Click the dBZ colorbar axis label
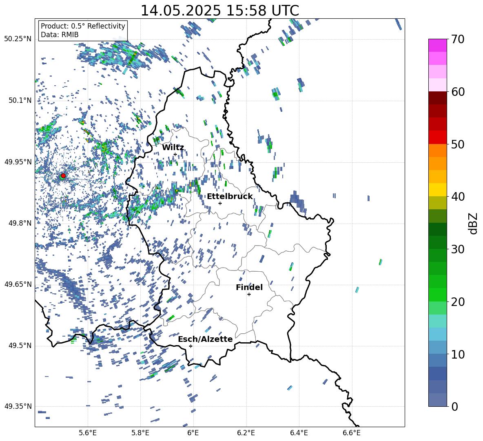Screen dimensions: 483x441 click(474, 223)
